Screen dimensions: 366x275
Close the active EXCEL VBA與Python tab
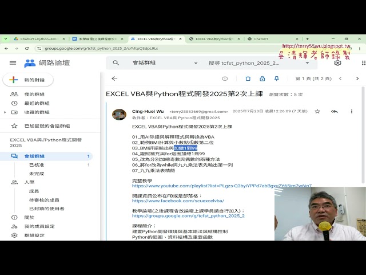click(x=180, y=39)
